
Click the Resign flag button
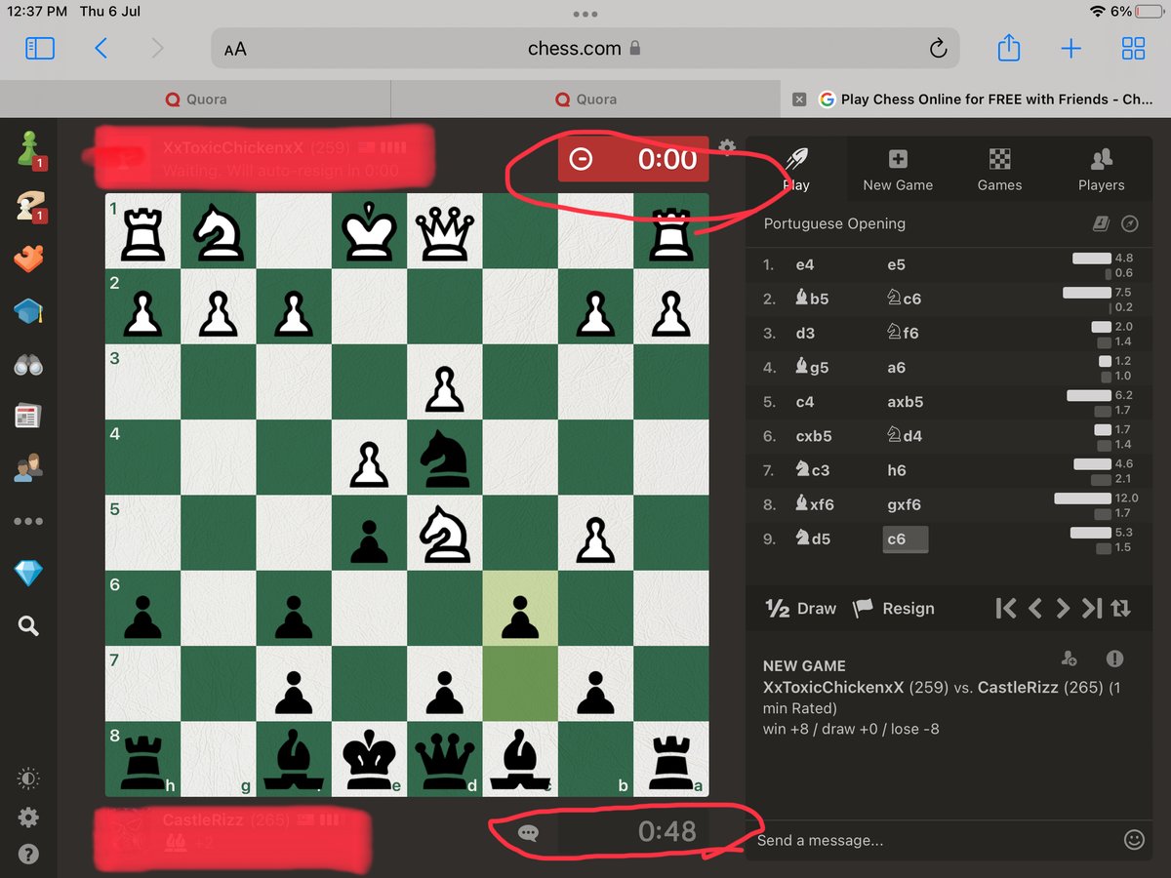pos(893,609)
